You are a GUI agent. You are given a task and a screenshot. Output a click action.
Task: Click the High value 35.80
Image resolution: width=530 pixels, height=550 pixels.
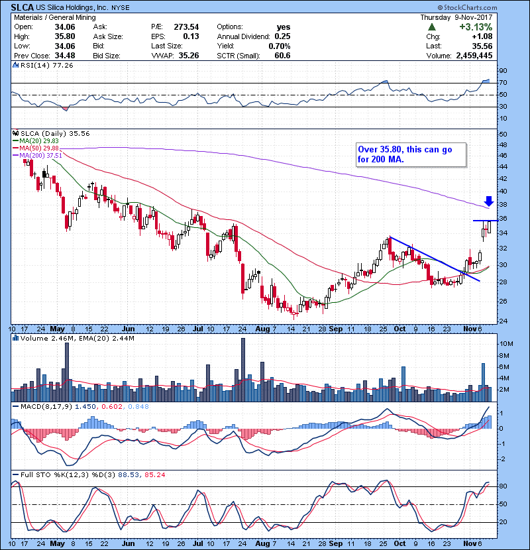tap(65, 36)
